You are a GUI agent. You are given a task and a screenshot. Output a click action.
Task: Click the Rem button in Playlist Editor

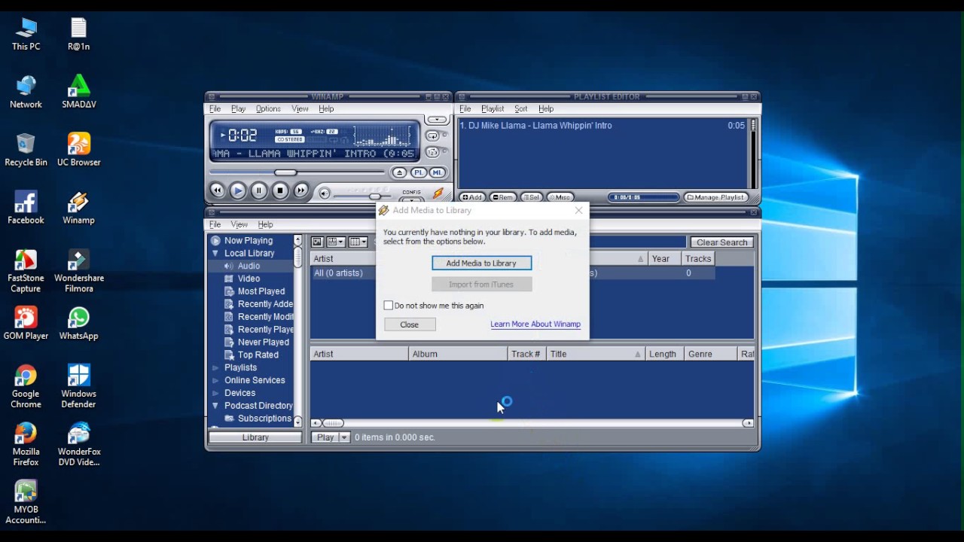503,197
